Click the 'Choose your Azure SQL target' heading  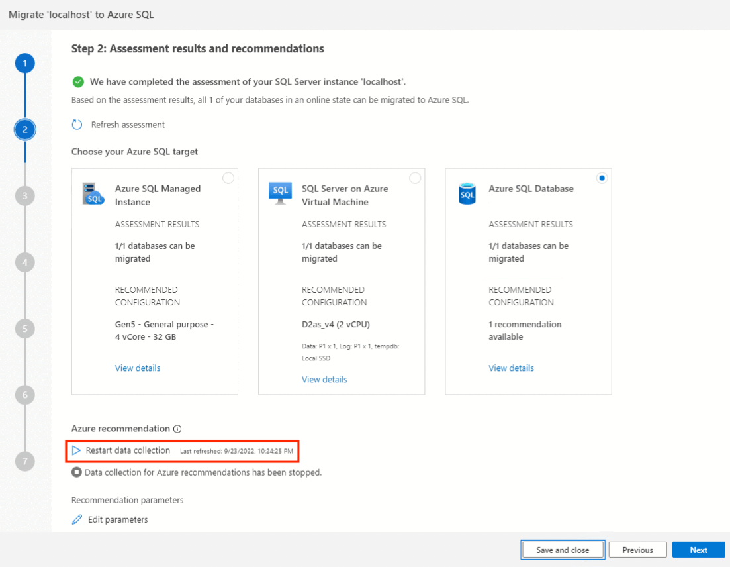(134, 152)
